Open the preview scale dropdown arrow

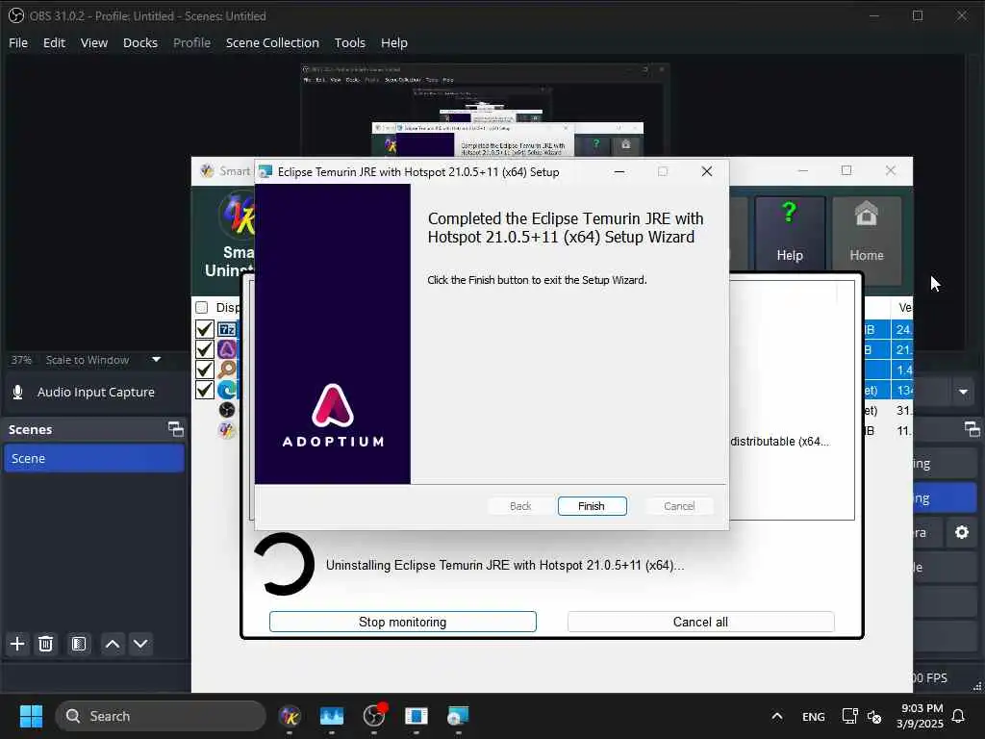coord(157,360)
